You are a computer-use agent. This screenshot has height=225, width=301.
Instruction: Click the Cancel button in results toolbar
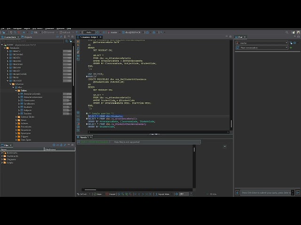click(x=111, y=194)
